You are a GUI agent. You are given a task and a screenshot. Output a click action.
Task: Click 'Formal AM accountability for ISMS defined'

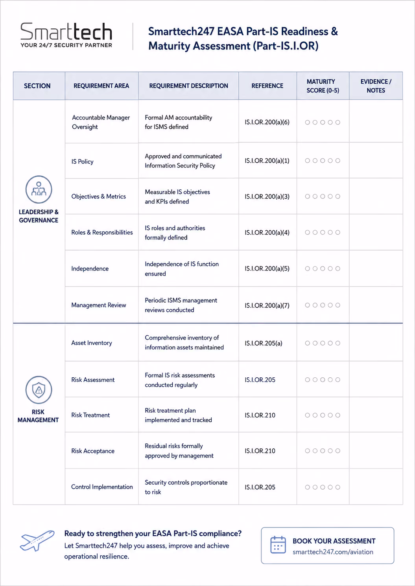[179, 122]
